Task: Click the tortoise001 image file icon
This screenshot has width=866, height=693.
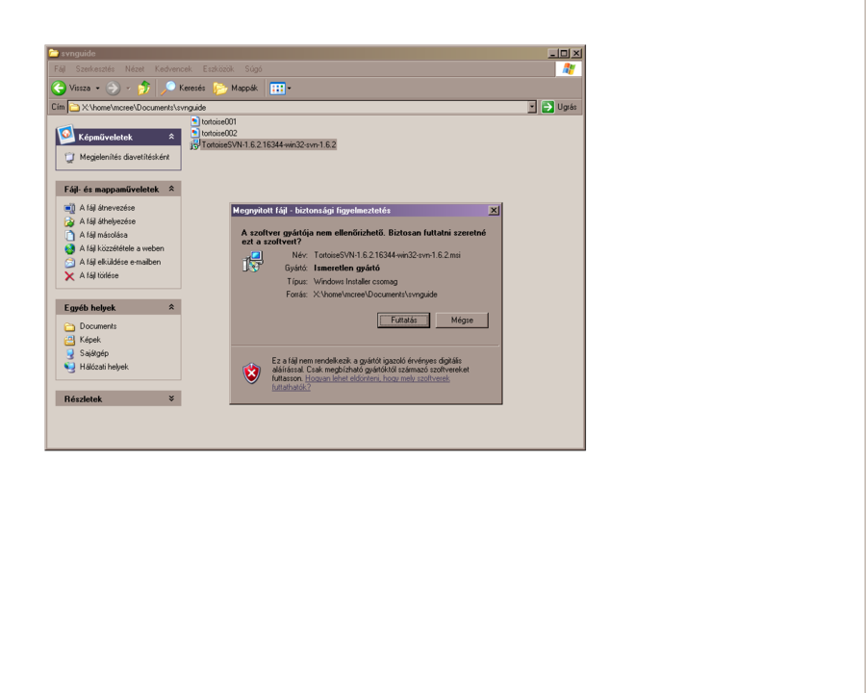Action: (195, 121)
